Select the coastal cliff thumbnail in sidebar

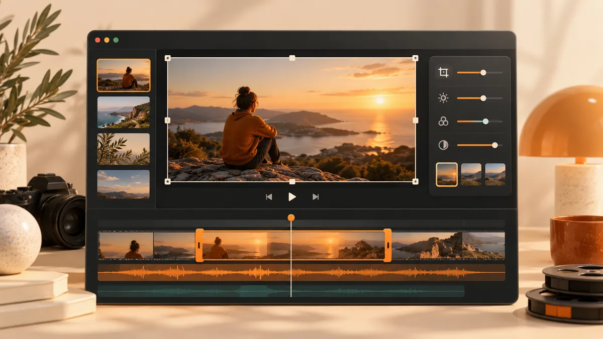(124, 112)
